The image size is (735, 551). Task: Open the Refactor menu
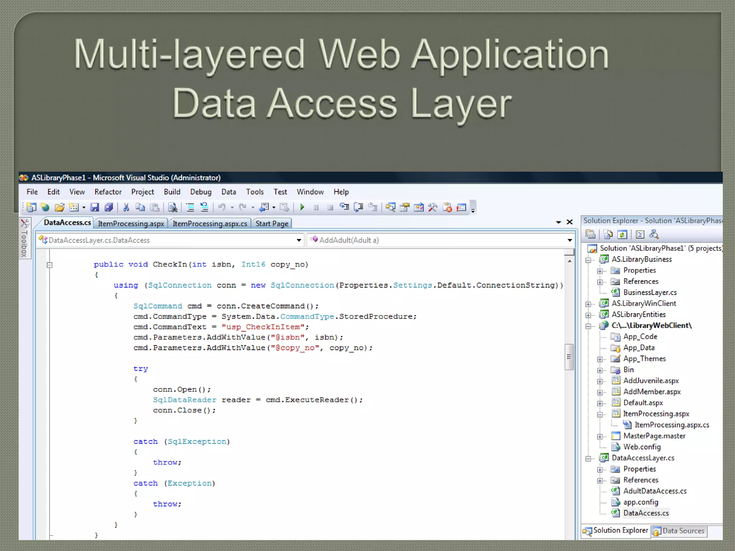108,192
